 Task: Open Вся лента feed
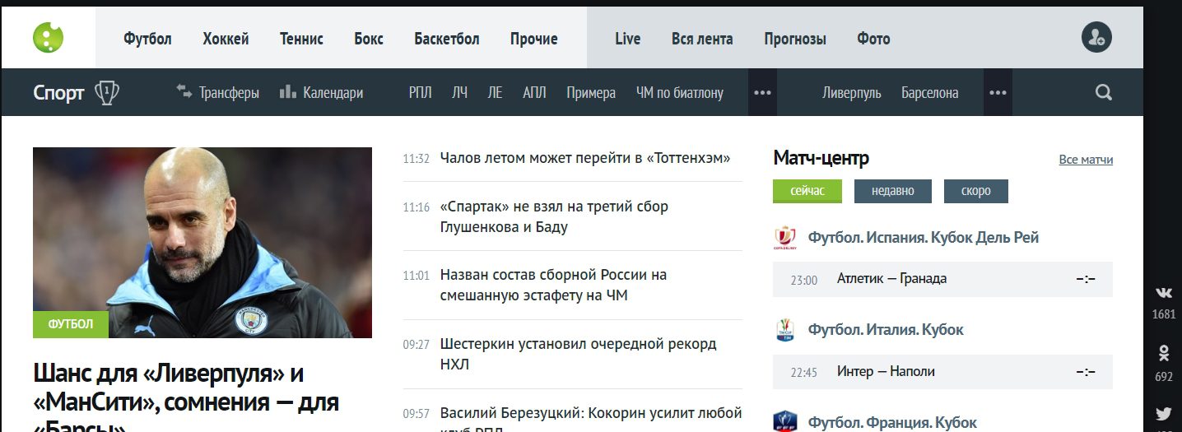[702, 39]
